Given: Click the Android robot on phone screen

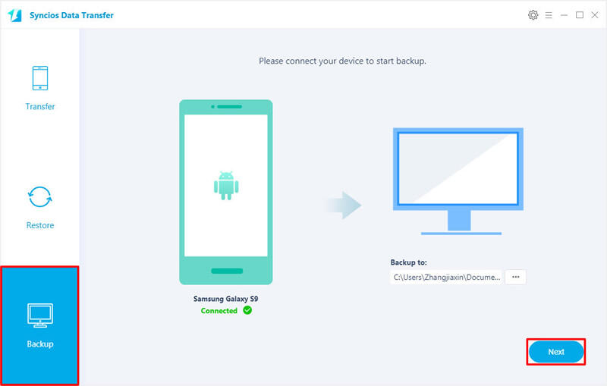Looking at the screenshot, I should (x=224, y=187).
